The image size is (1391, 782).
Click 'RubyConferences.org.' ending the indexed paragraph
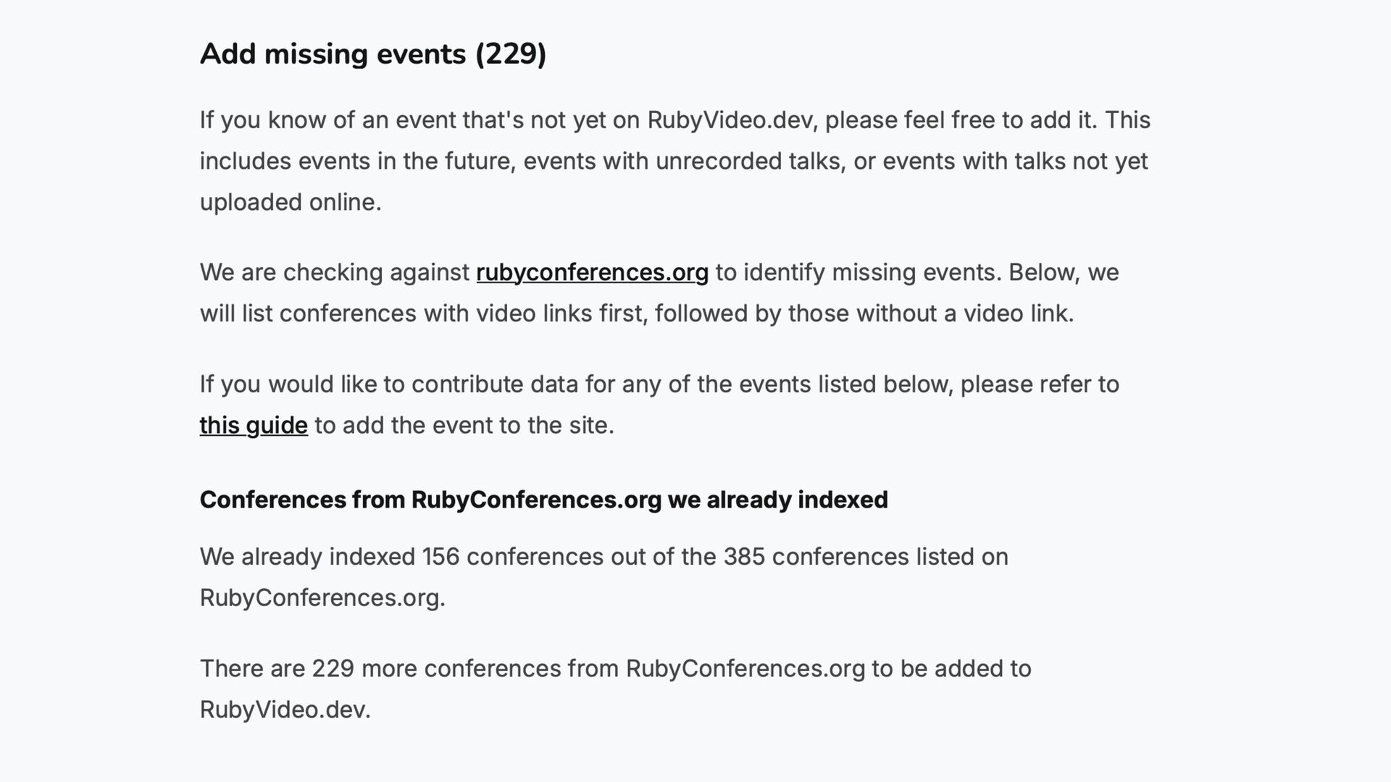[322, 597]
